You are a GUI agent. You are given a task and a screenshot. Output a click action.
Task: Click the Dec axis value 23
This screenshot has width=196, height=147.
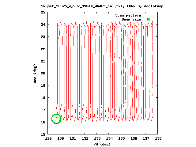43,37
